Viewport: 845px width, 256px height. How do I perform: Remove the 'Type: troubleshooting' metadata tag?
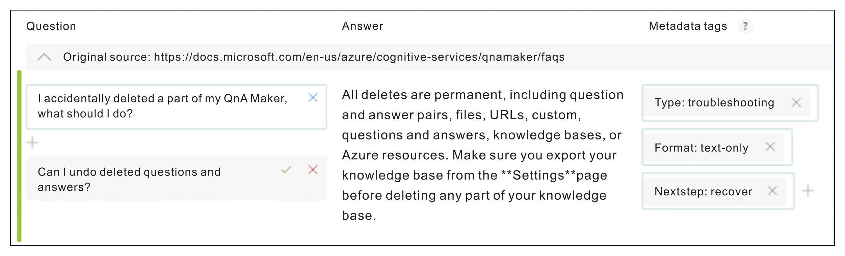pos(796,102)
